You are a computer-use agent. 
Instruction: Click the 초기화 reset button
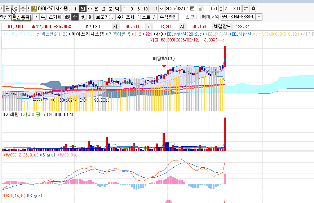pos(55,17)
